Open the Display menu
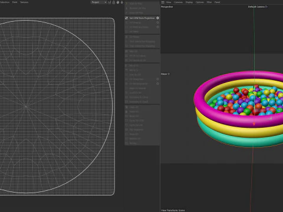Screen dimensions: 283x212 (x=189, y=2)
